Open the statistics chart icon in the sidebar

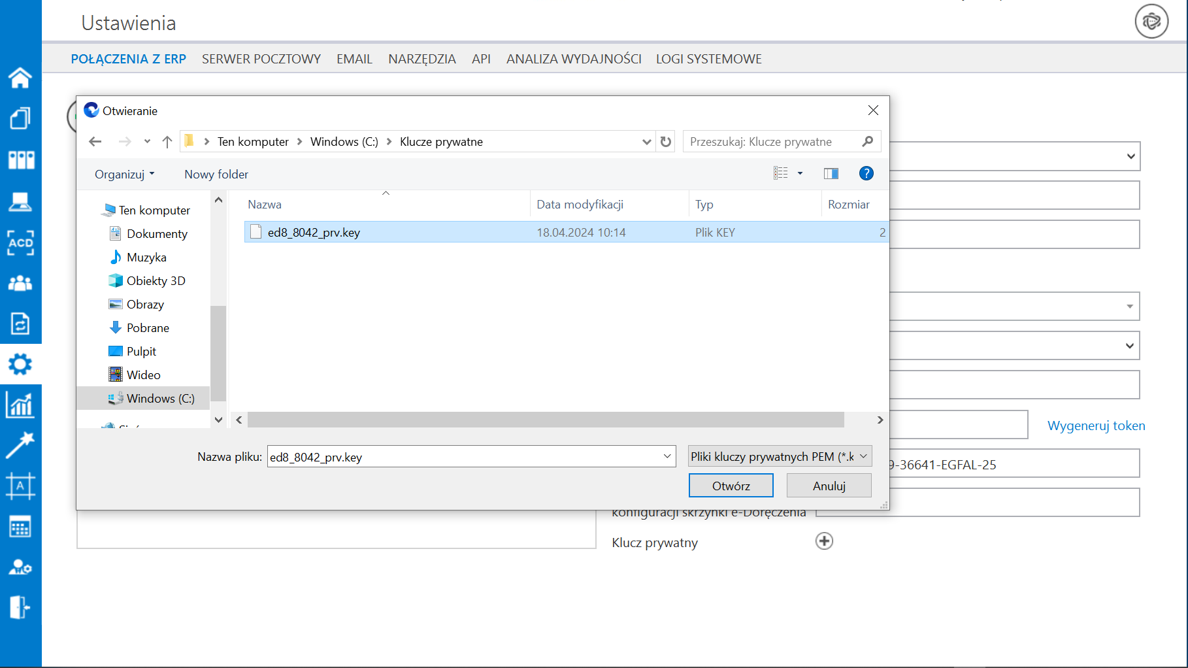click(x=20, y=405)
